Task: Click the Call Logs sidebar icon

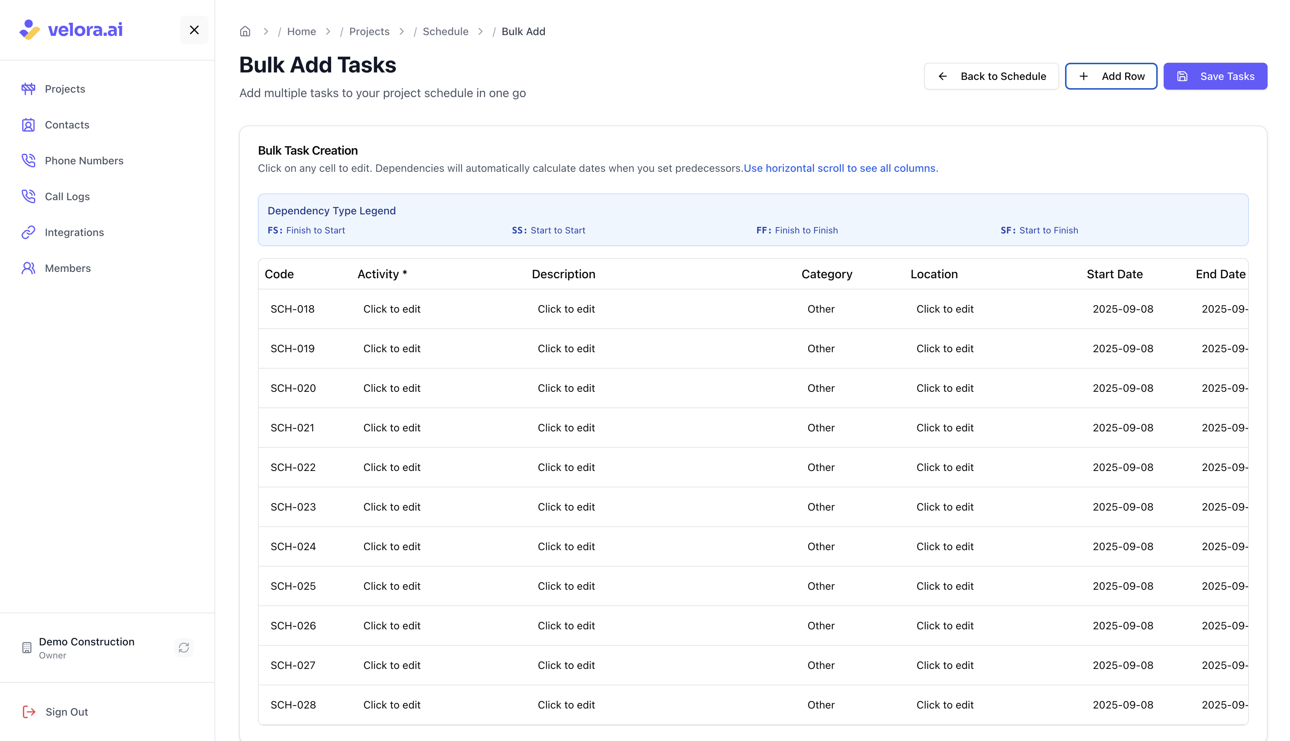Action: pos(28,196)
